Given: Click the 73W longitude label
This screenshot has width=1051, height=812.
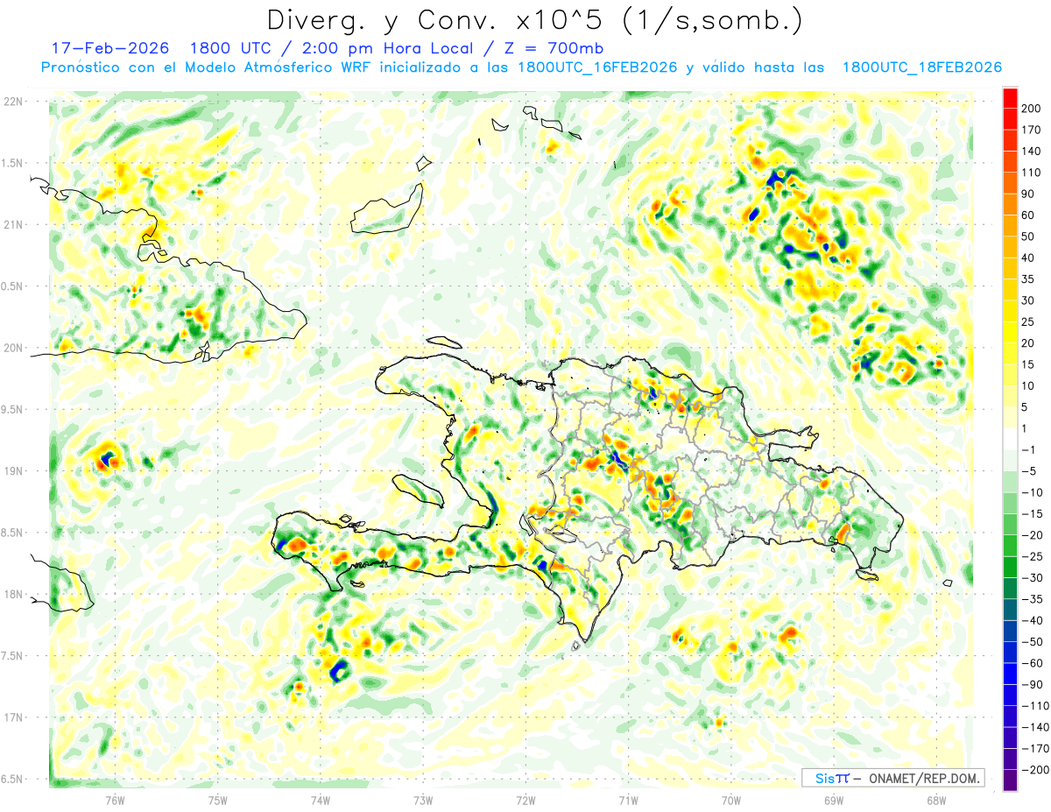Looking at the screenshot, I should [x=423, y=800].
